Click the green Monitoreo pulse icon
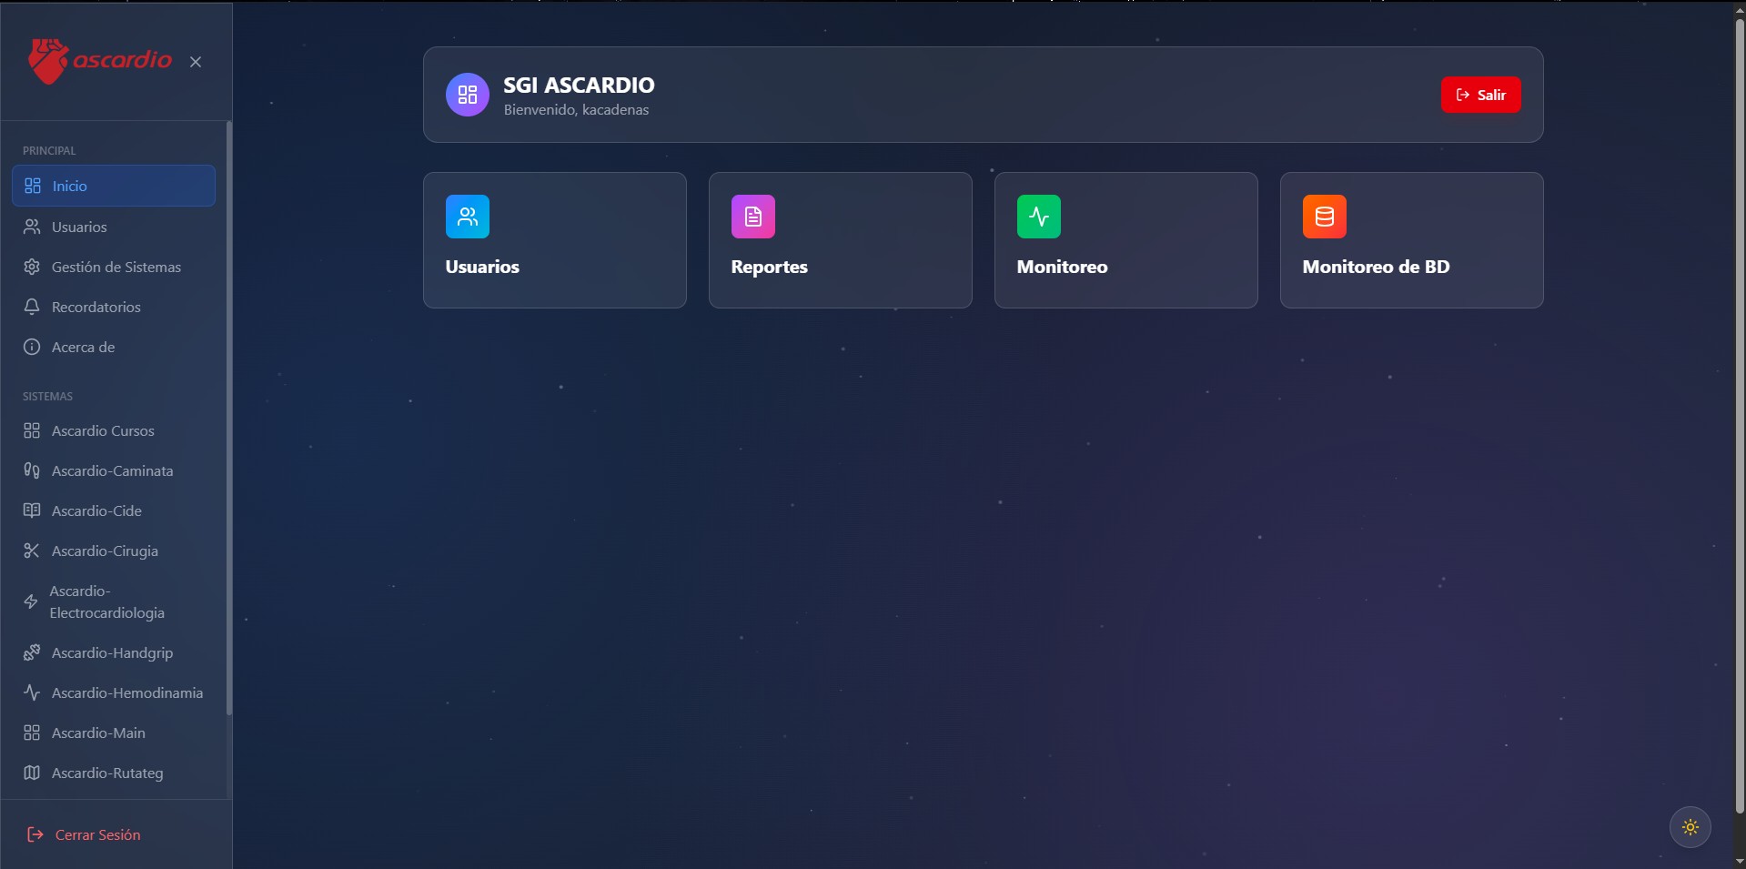Image resolution: width=1746 pixels, height=869 pixels. coord(1038,217)
